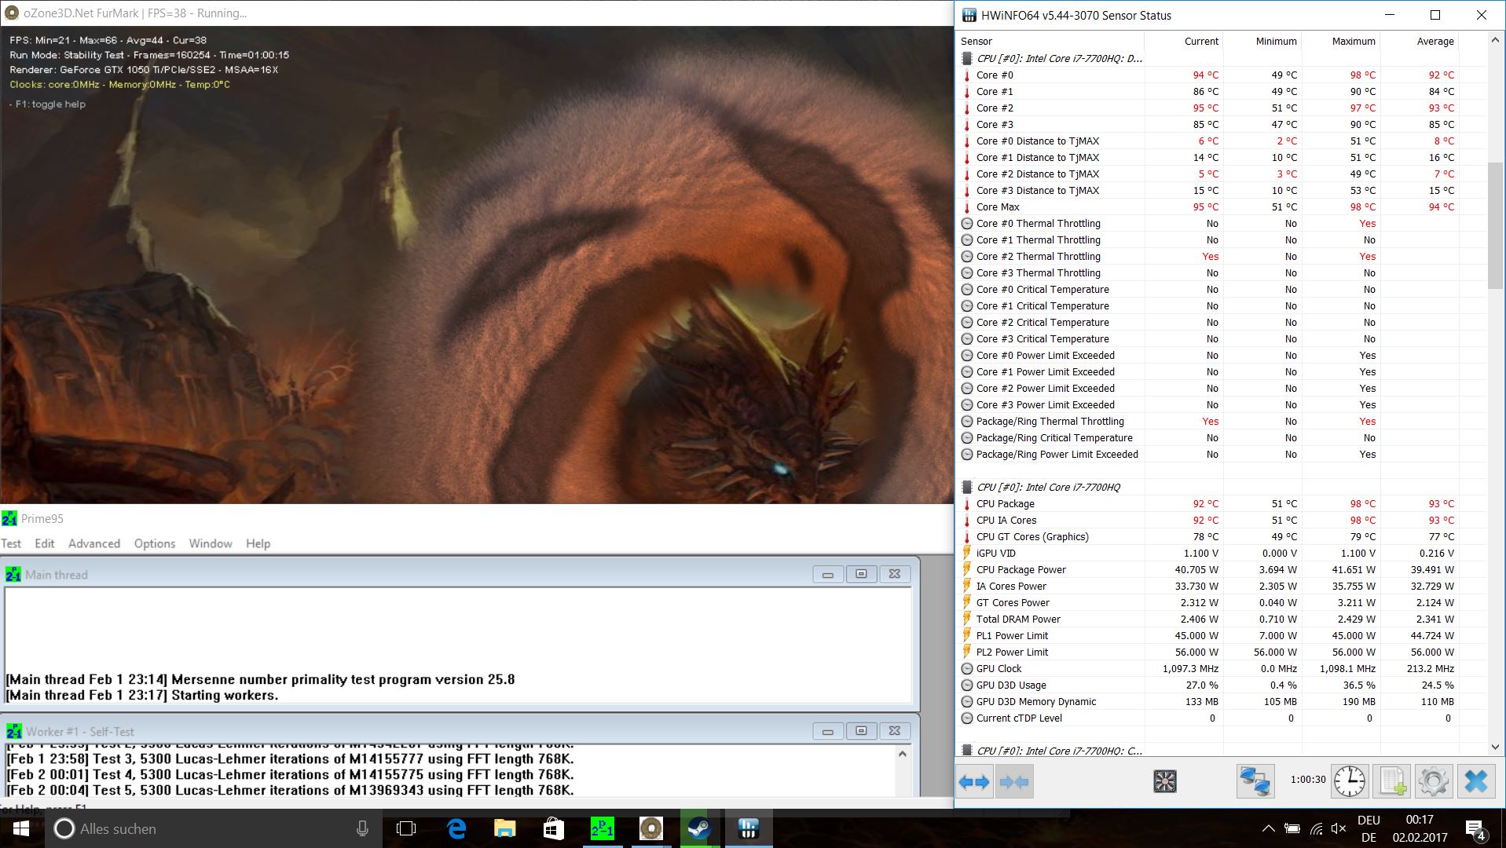
Task: Open Steam from the taskbar
Action: tap(699, 828)
